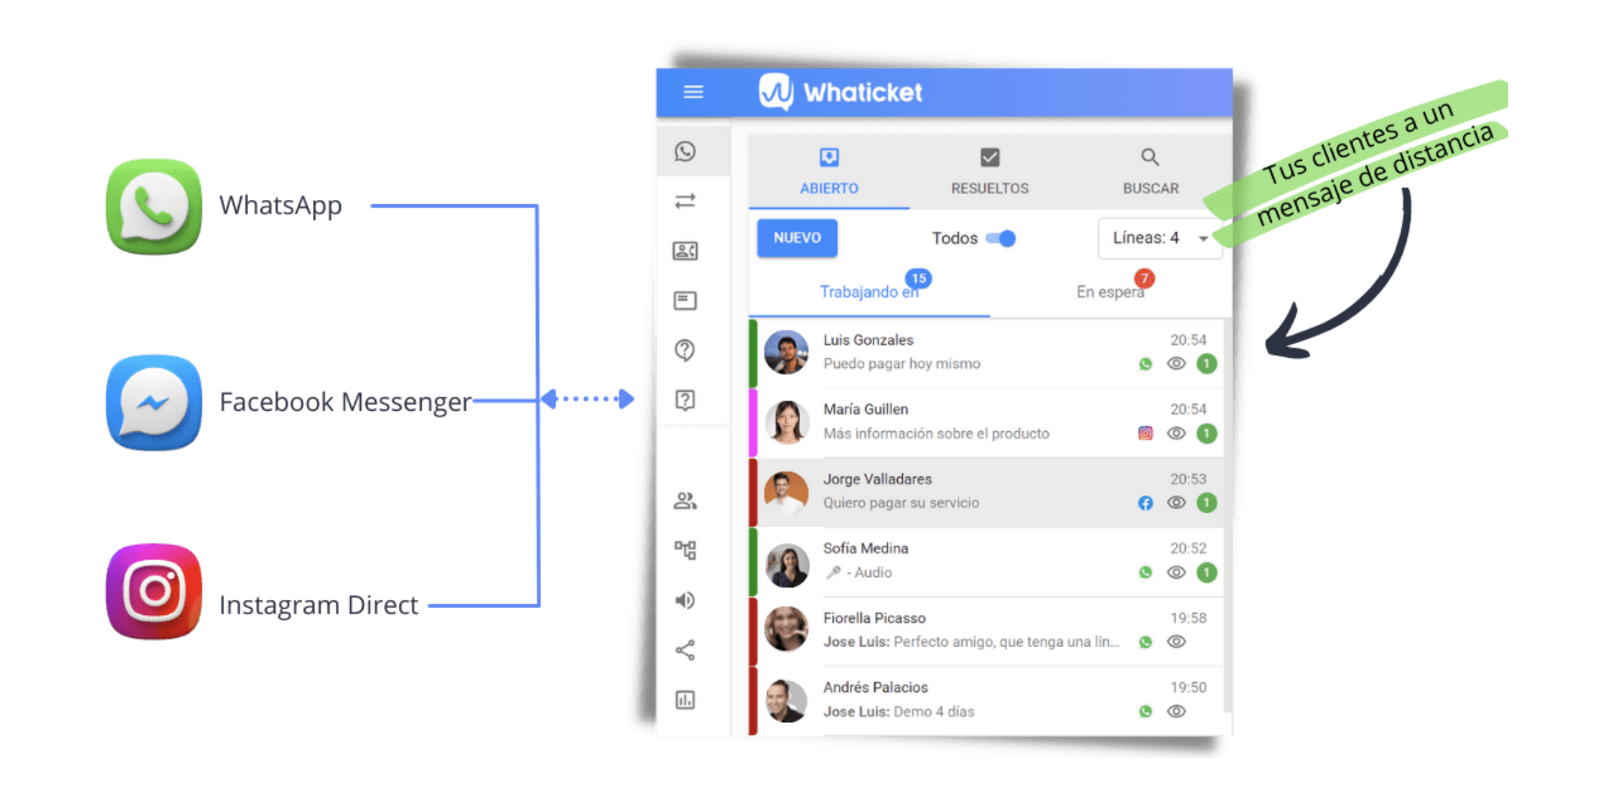Screen dimensions: 1604x790
Task: Click the WhatsApp connections sidebar icon
Action: 685,151
